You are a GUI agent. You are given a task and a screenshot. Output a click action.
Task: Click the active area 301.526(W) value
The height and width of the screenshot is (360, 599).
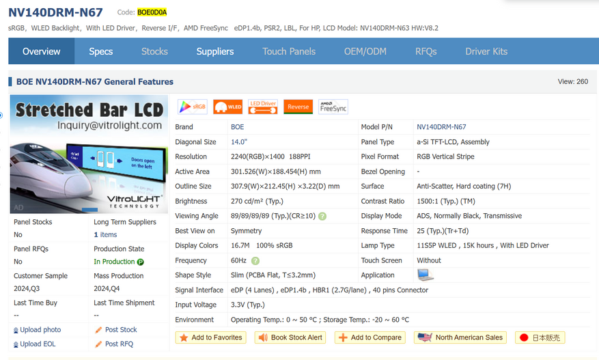276,171
